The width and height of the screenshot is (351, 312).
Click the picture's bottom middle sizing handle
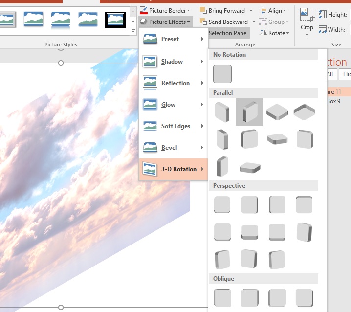pos(61,307)
